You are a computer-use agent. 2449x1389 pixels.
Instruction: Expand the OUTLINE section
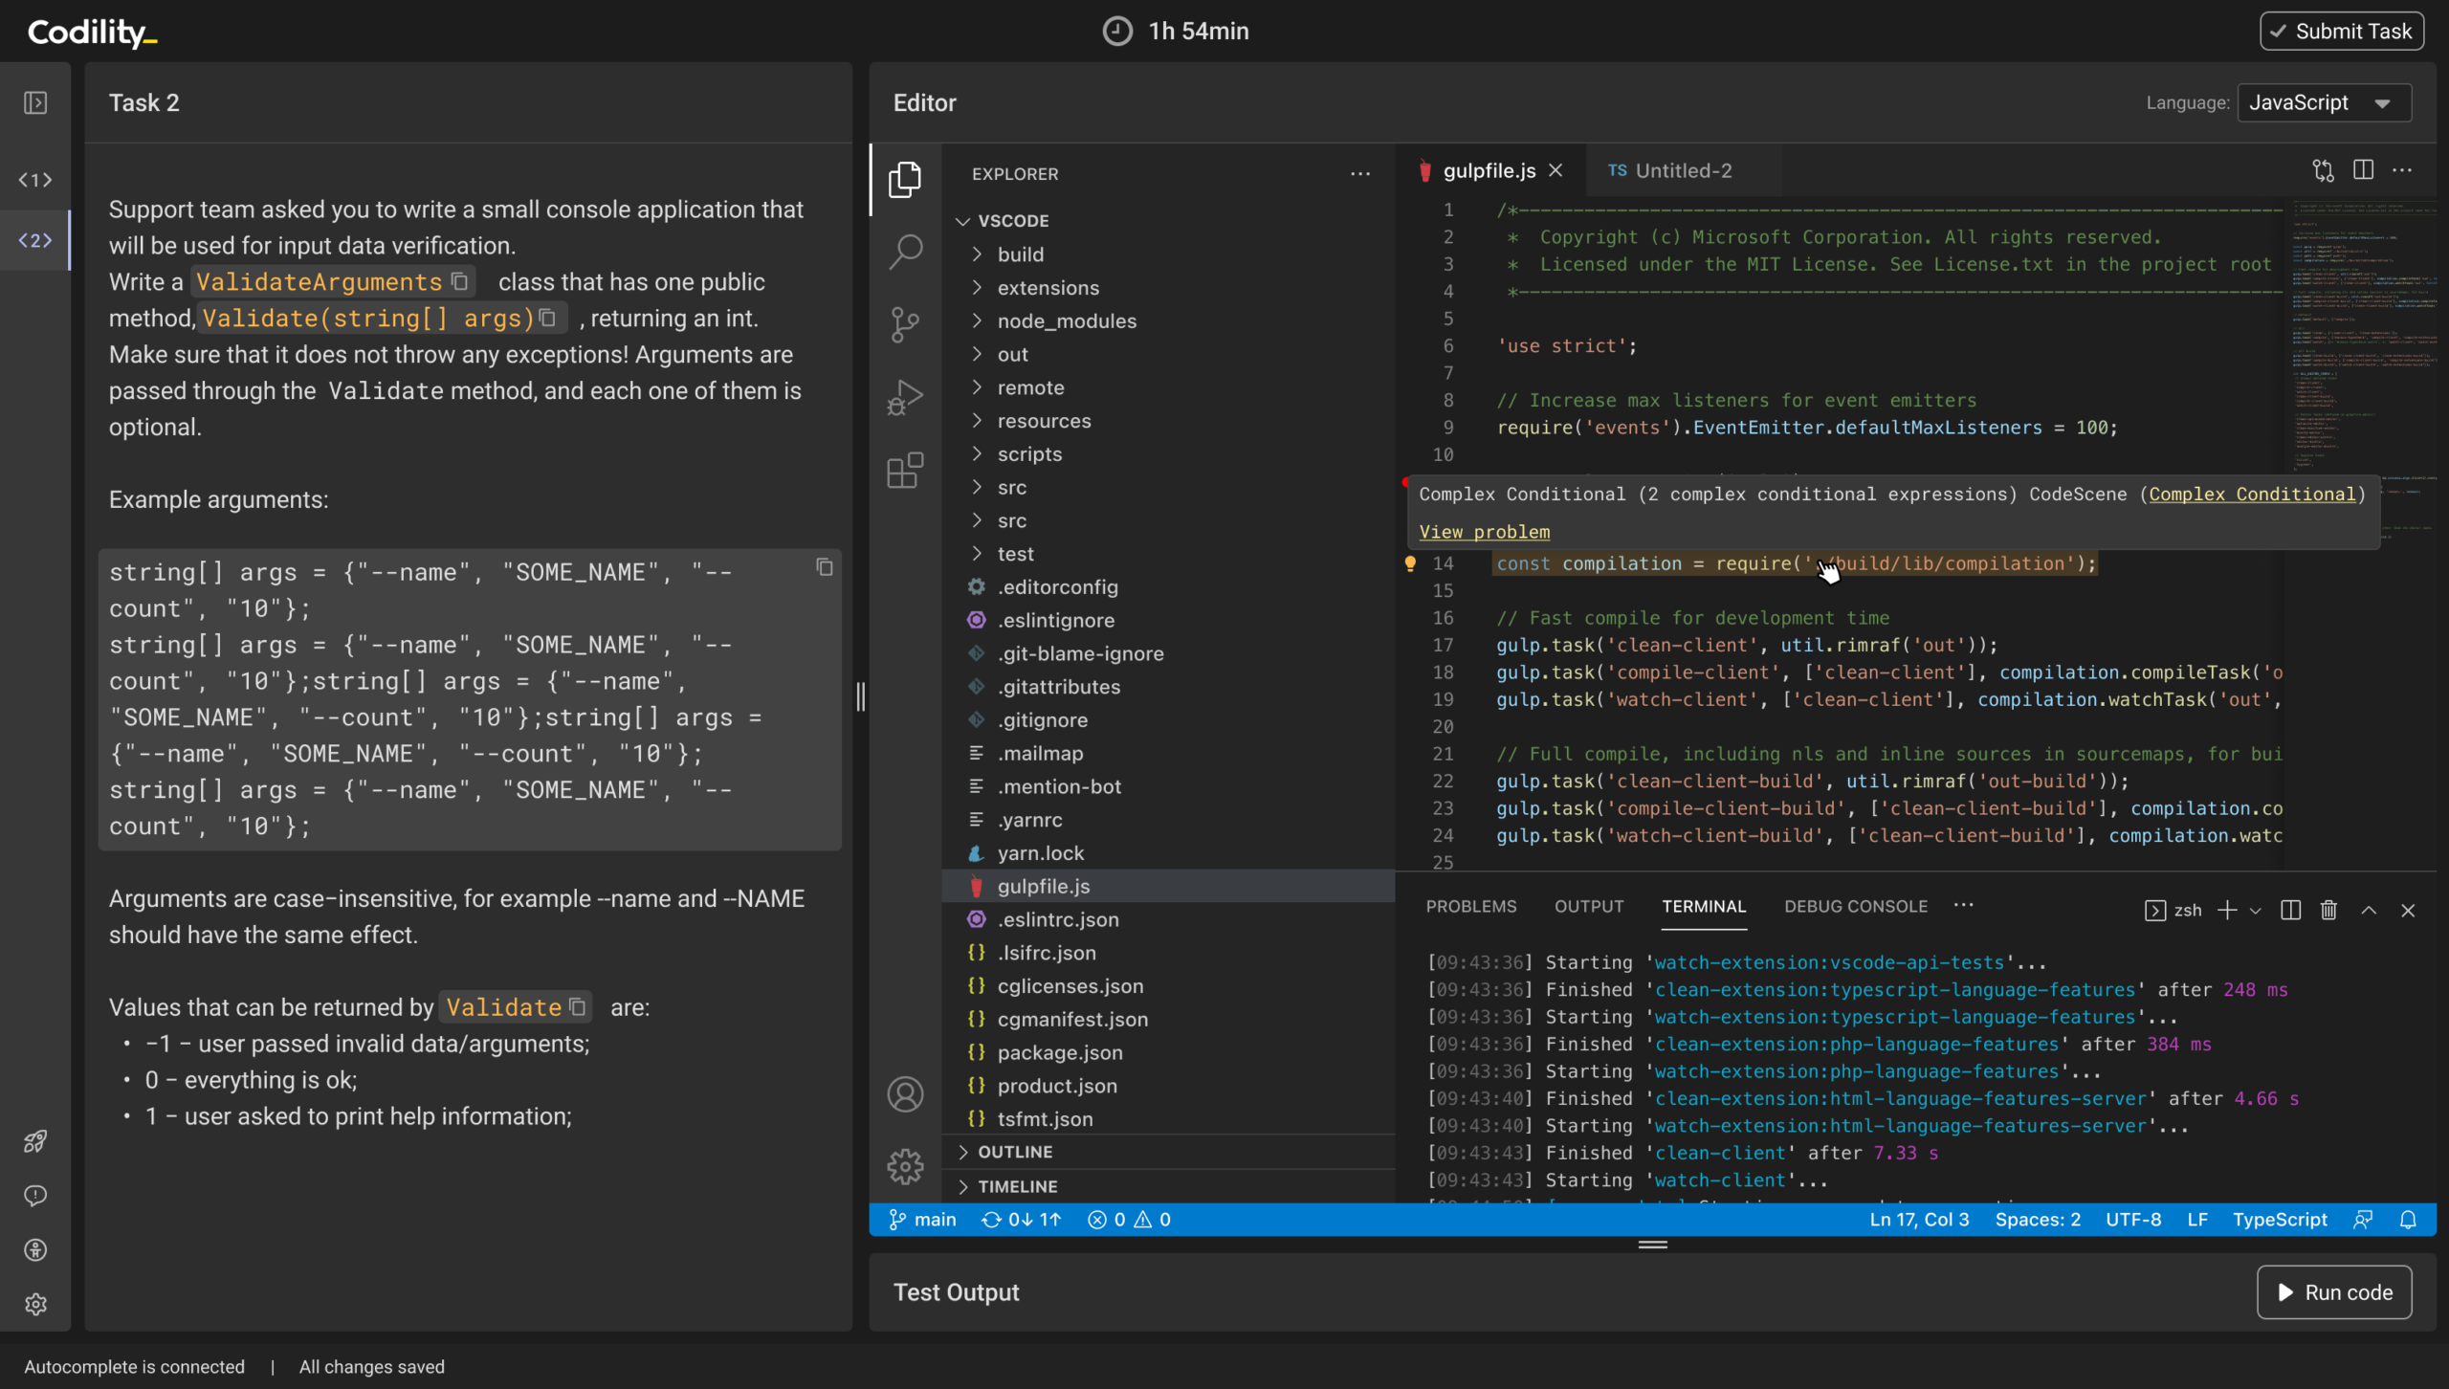(x=1014, y=1152)
